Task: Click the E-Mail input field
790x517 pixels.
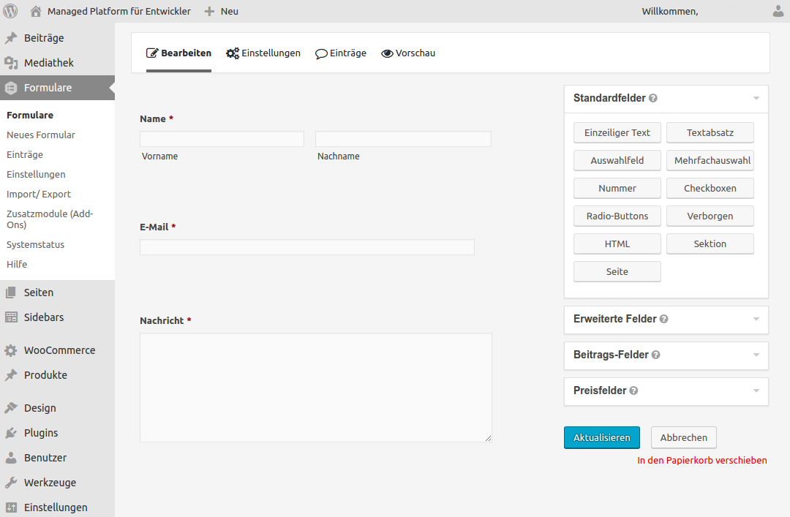Action: (306, 247)
